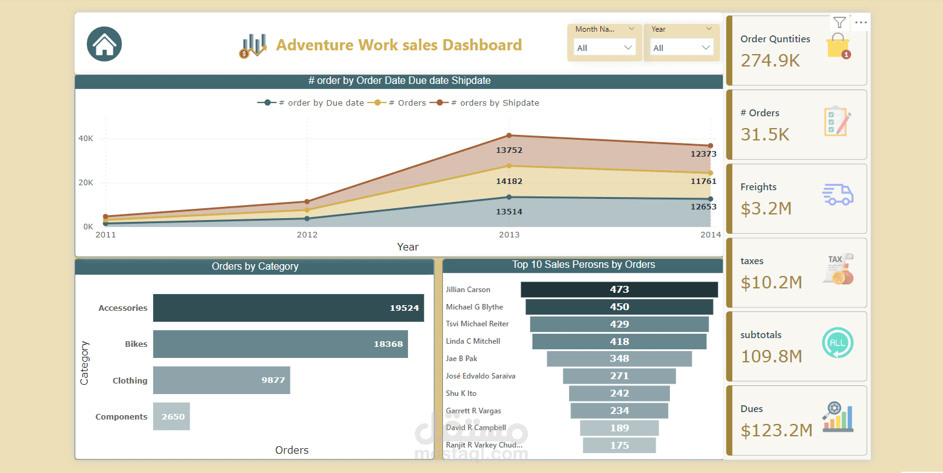Select the Components bar 2650
Image resolution: width=943 pixels, height=473 pixels.
point(172,416)
